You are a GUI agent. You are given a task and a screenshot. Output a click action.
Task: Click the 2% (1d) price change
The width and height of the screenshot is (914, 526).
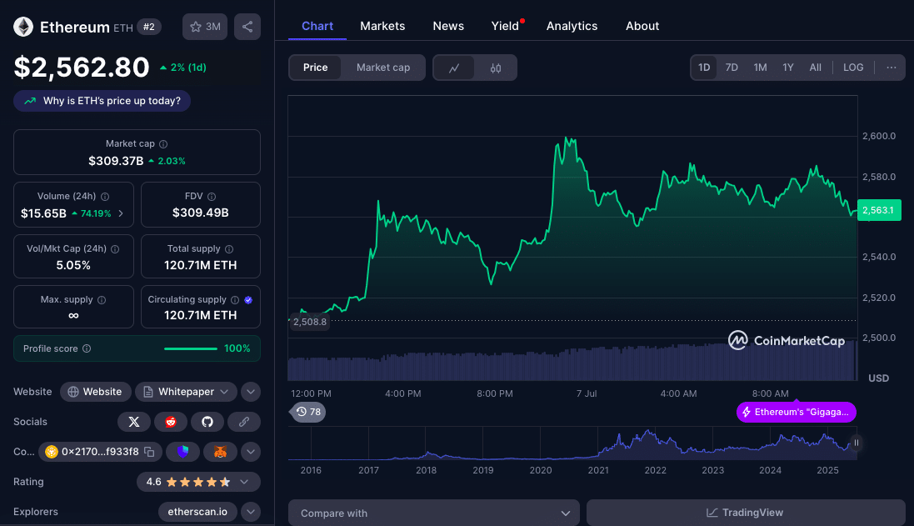183,68
